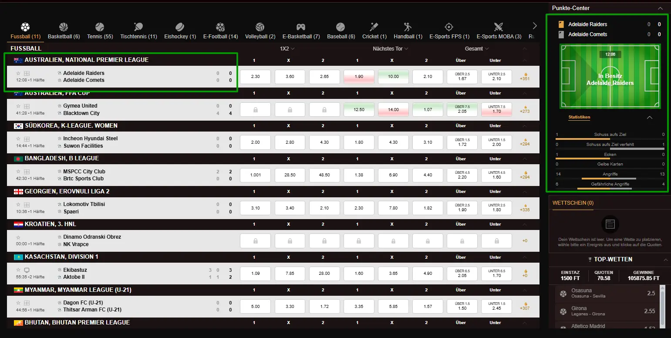671x338 pixels.
Task: Toggle favorite star for Dinamo Odranski Obrez match
Action: click(x=18, y=238)
